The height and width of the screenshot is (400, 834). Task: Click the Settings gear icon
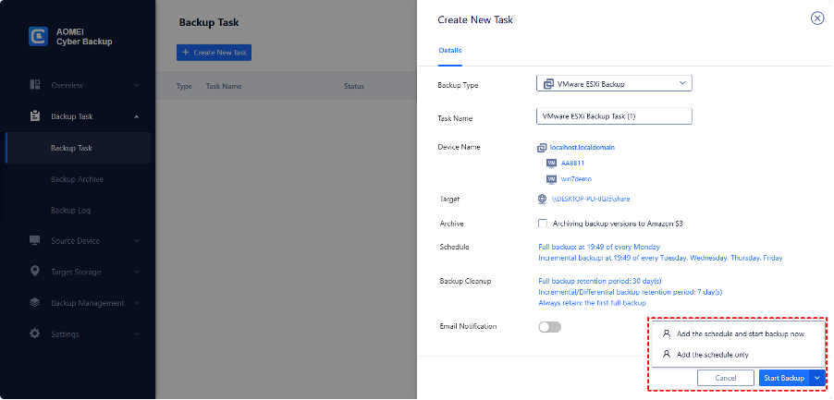35,333
